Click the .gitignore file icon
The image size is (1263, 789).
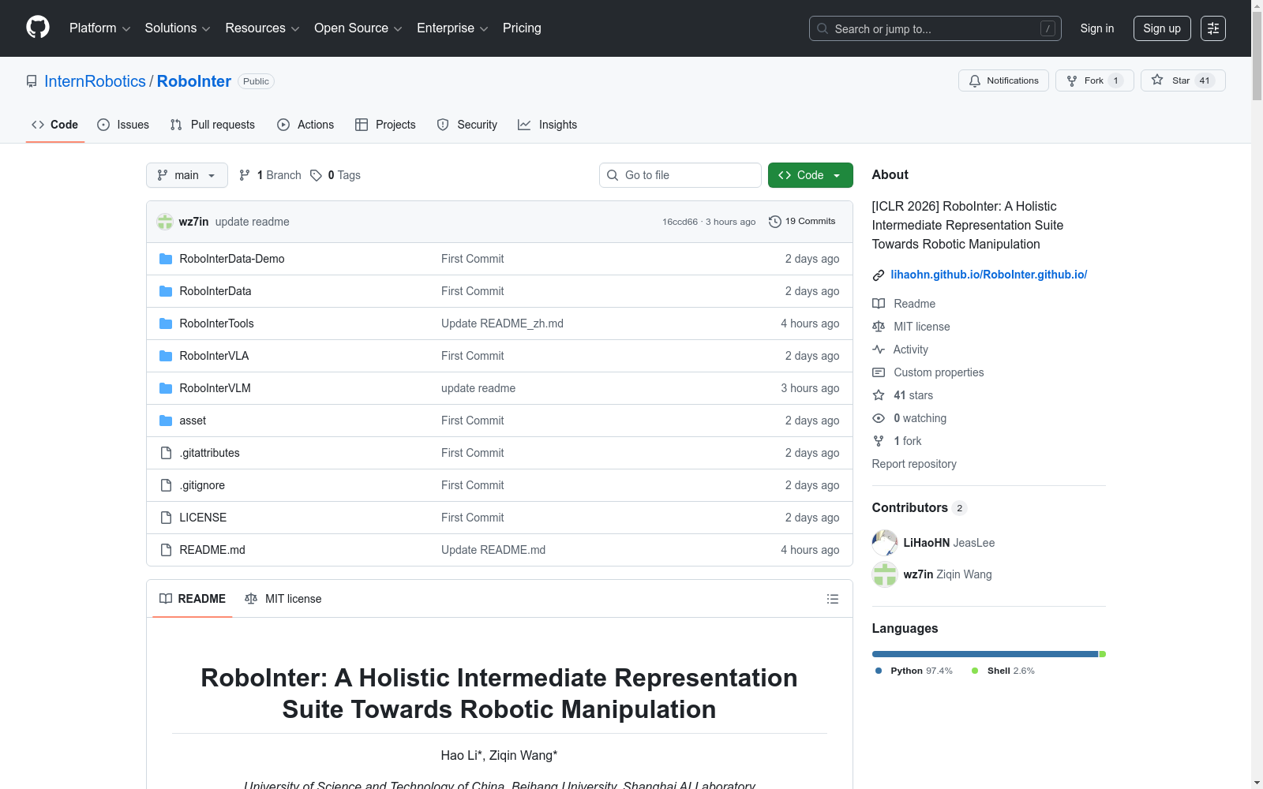click(x=166, y=485)
